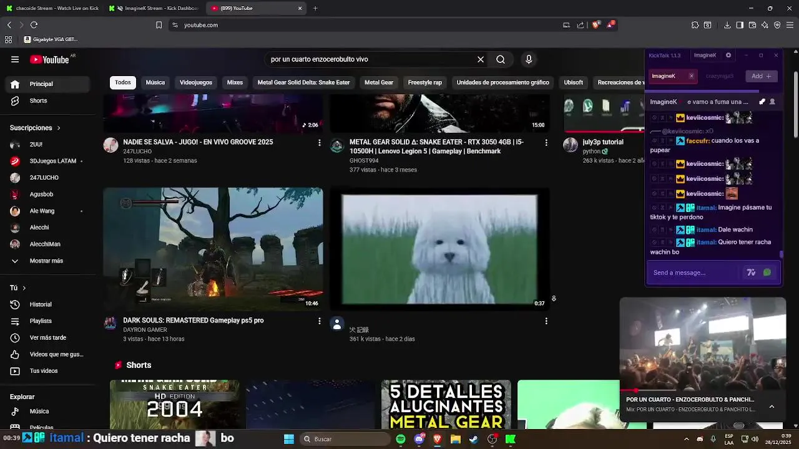Open Kick app from the taskbar
Viewport: 799px width, 449px height.
click(511, 439)
